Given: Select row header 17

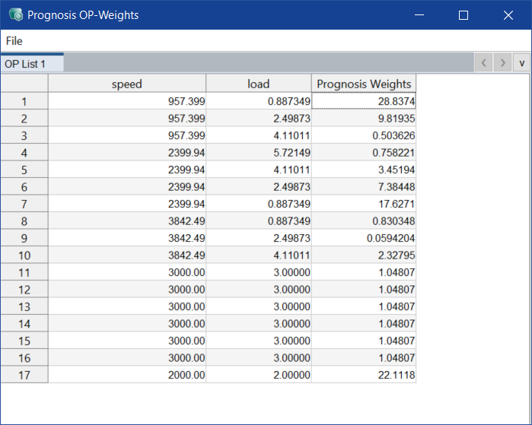Looking at the screenshot, I should [24, 375].
